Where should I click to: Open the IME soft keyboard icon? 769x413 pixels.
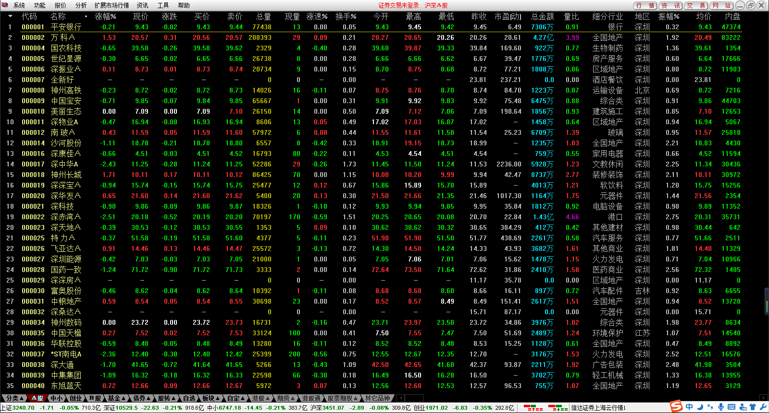point(731,407)
